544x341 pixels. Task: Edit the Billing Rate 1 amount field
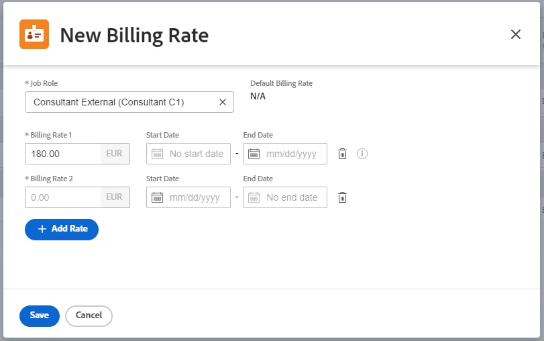(x=63, y=154)
